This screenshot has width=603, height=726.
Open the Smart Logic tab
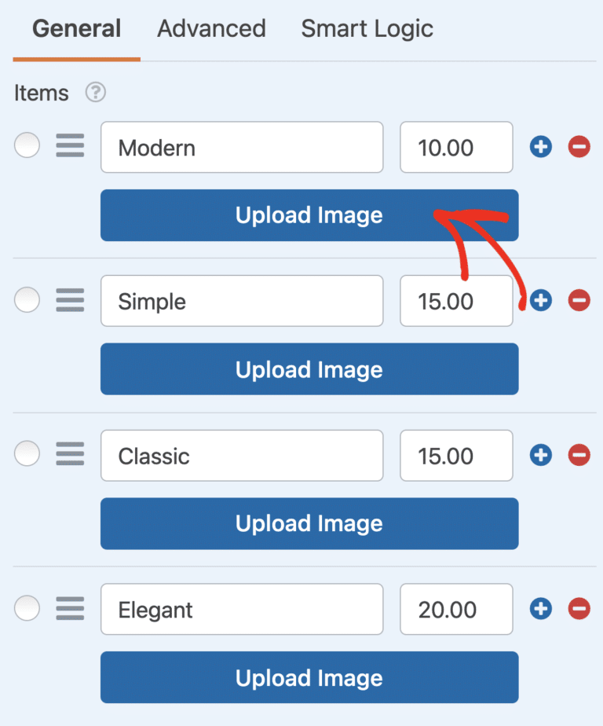[367, 28]
